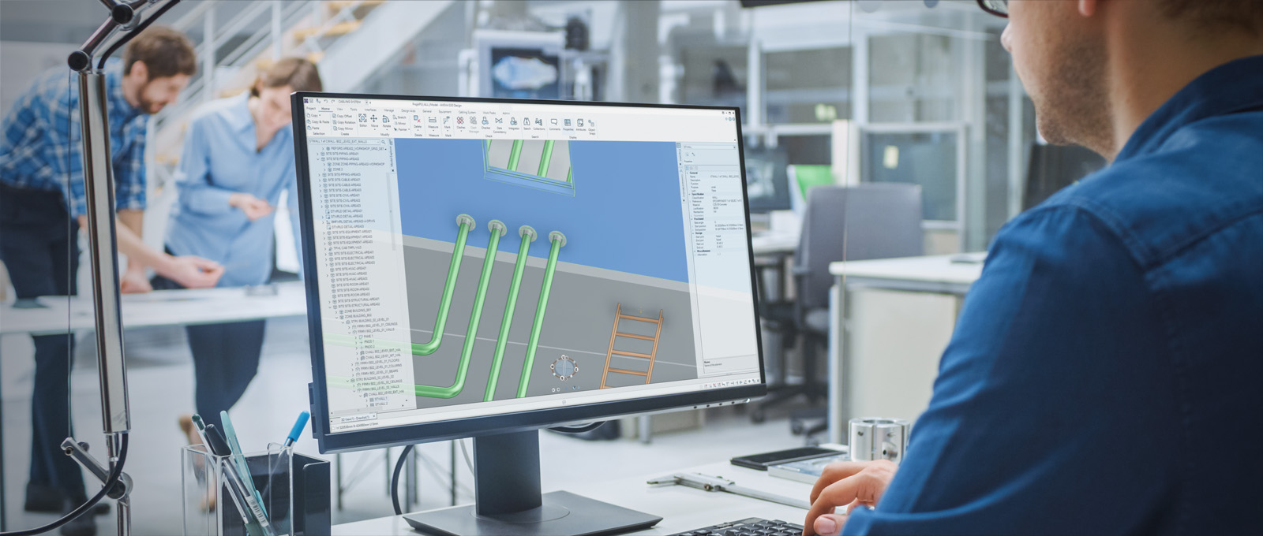Screen dimensions: 1263x536
Task: Collapse the ZONE BUILDING_B02 node
Action: click(x=336, y=317)
